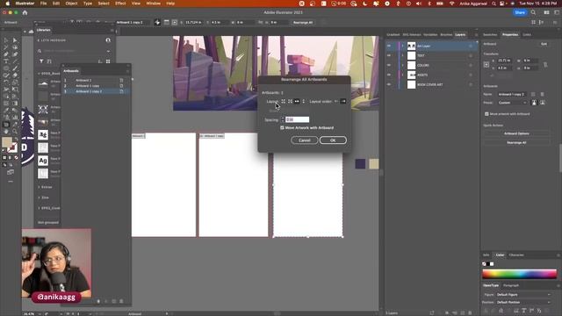Screen dimensions: 562x316
Task: Expand the Extras group in the Libraries panel
Action: pos(39,187)
